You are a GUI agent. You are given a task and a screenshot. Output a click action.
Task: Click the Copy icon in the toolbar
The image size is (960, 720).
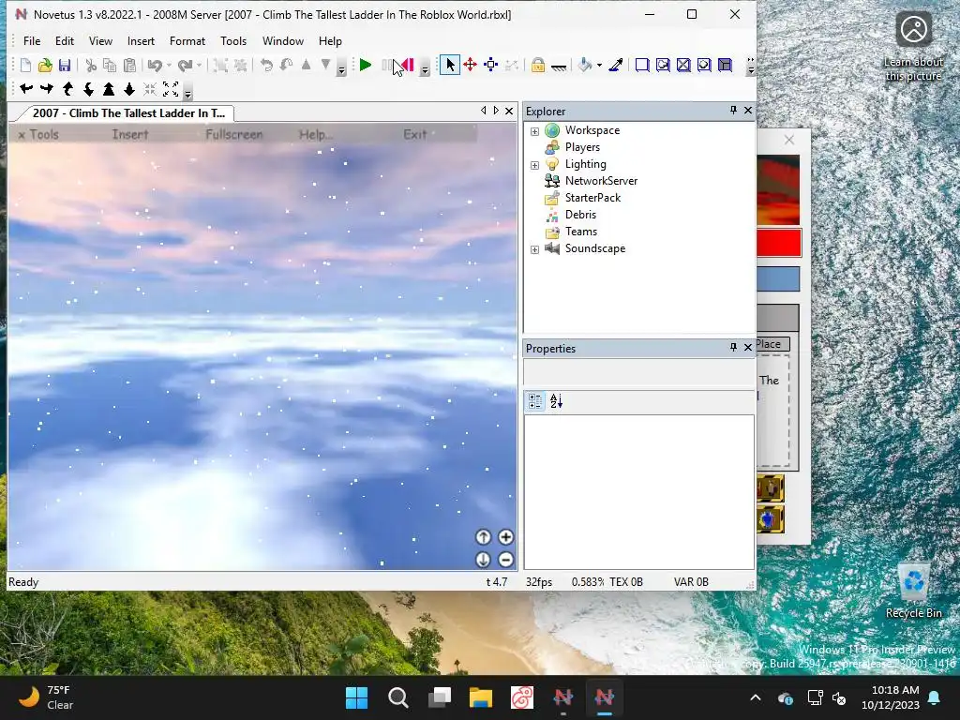coord(110,65)
